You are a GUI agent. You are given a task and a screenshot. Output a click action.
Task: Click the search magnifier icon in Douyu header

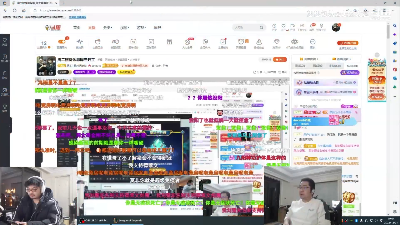tap(261, 27)
